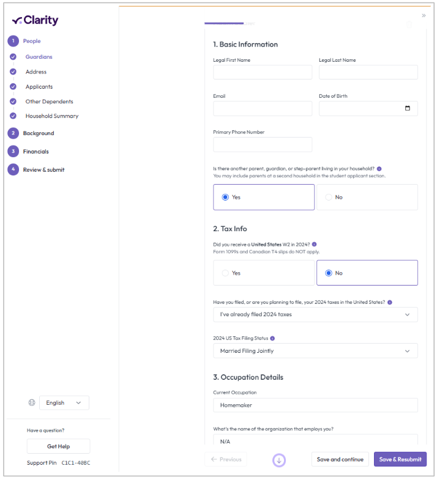Click the calendar icon in Date of Birth
437x480 pixels.
point(408,109)
